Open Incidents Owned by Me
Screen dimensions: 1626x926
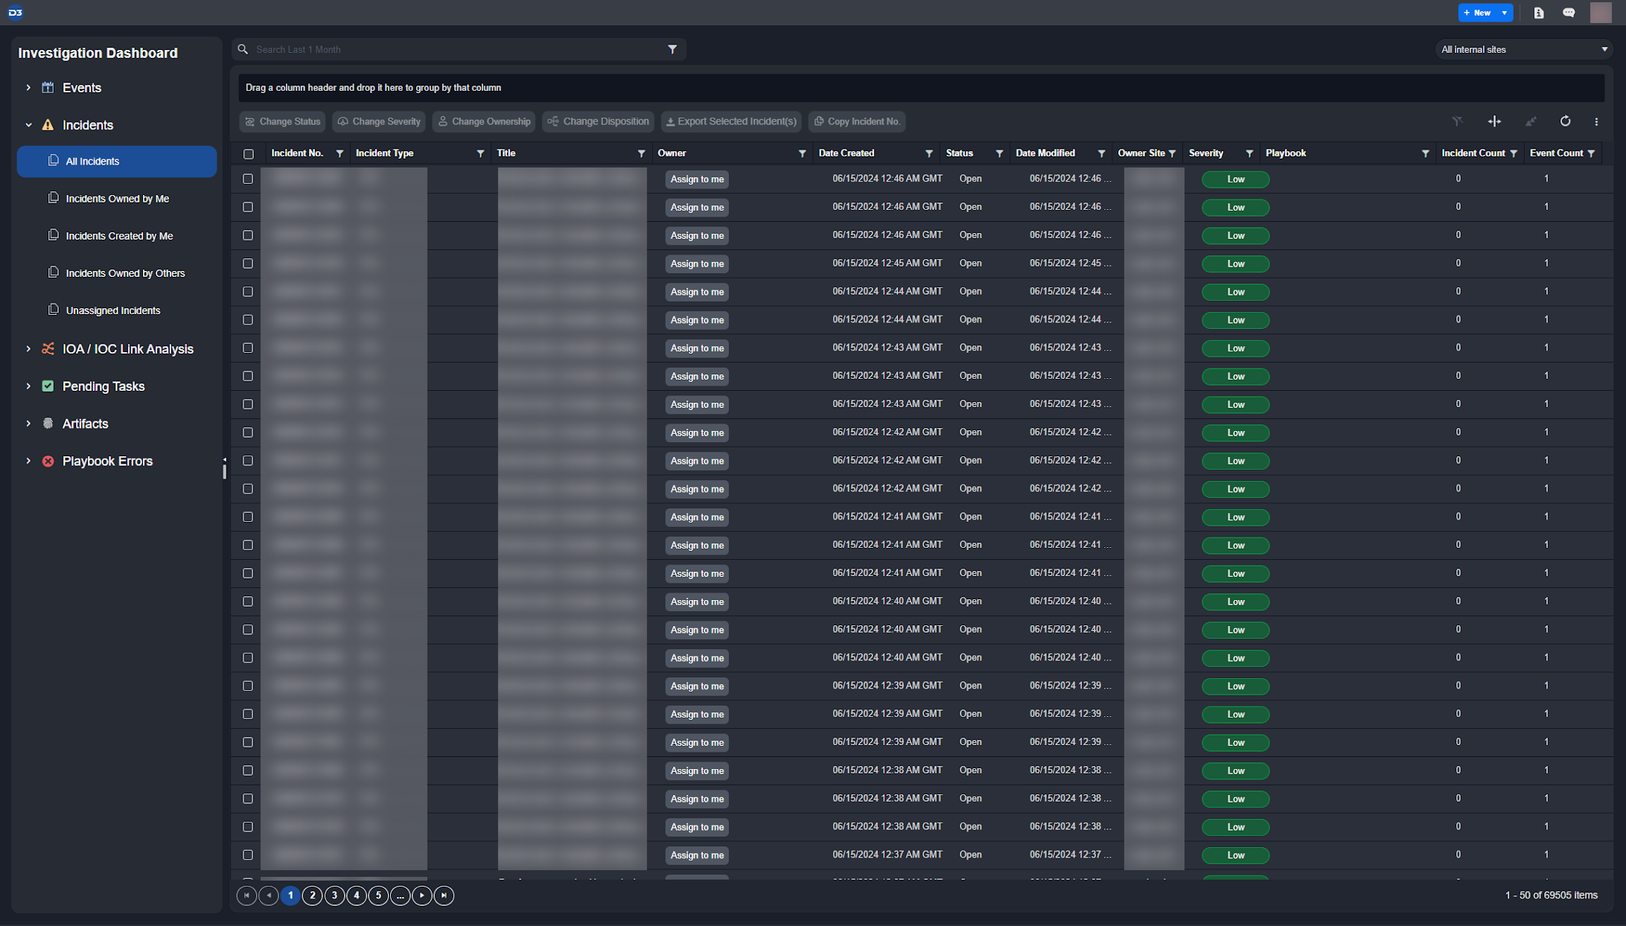117,199
